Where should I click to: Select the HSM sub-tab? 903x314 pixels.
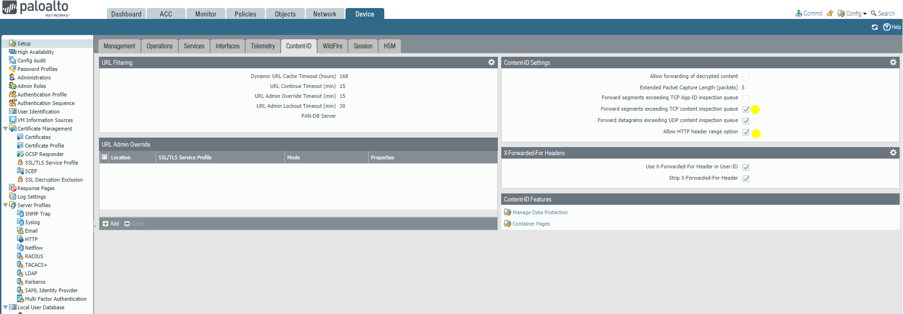click(x=390, y=46)
